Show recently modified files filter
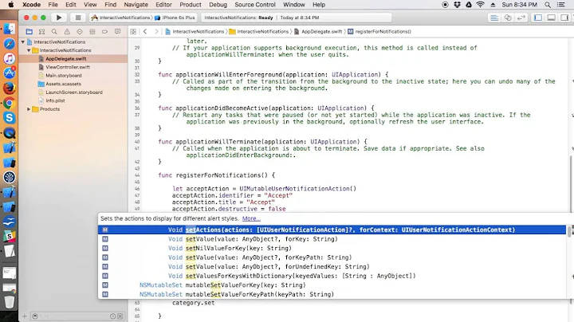The width and height of the screenshot is (574, 322). point(112,316)
